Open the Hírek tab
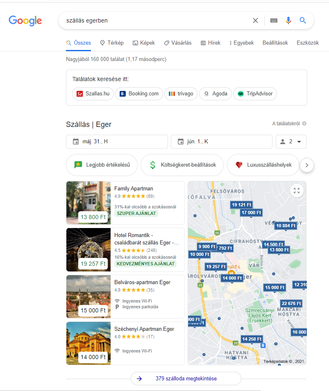 pyautogui.click(x=211, y=43)
